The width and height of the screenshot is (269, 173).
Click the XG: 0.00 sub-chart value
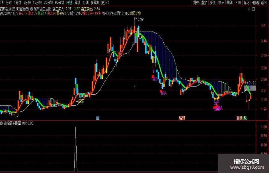click(28, 123)
